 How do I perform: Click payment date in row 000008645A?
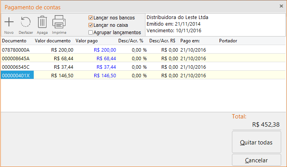[x=193, y=59]
